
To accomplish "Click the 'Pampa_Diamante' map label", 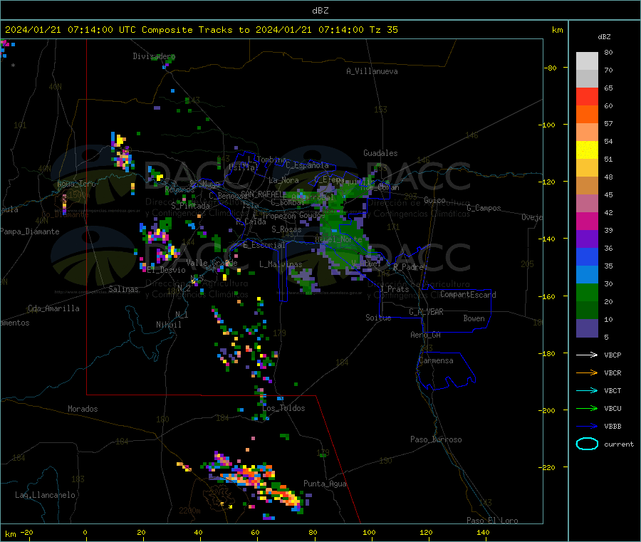I will tap(30, 231).
